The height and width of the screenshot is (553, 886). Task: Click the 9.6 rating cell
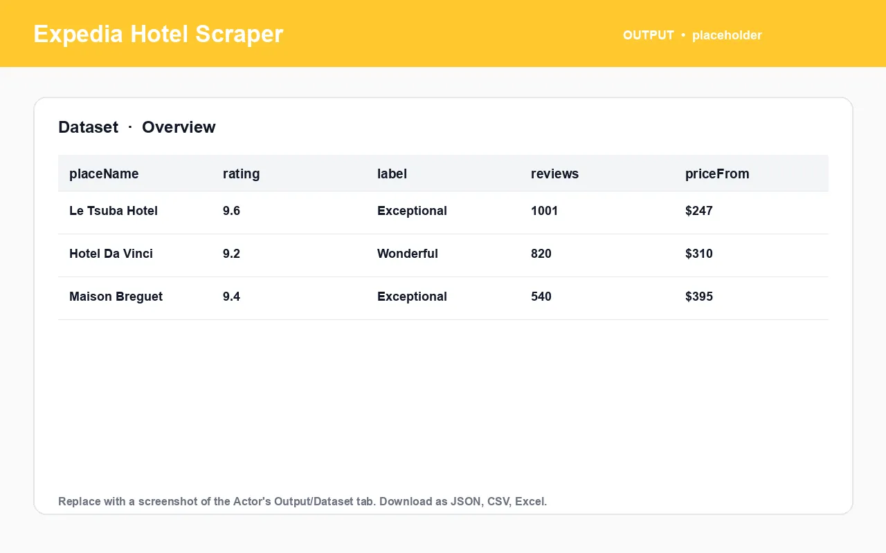click(x=231, y=211)
